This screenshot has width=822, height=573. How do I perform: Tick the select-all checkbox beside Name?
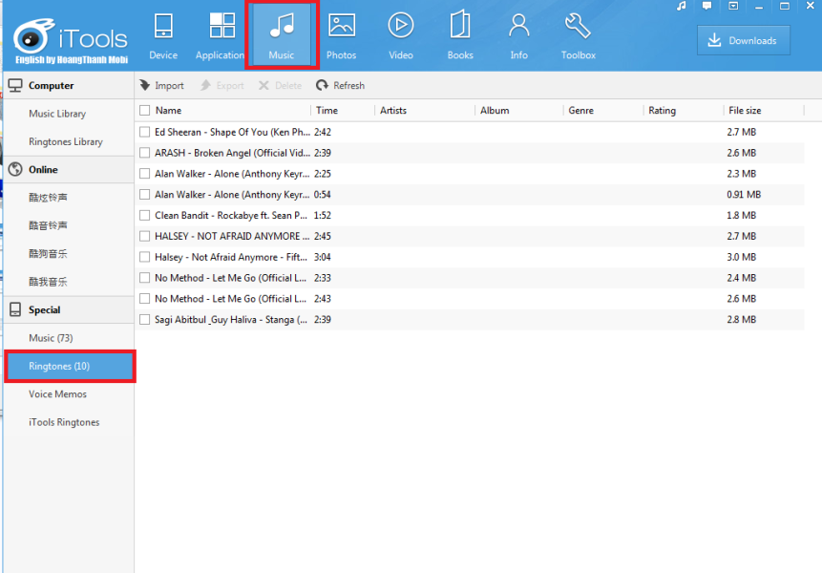[x=145, y=111]
